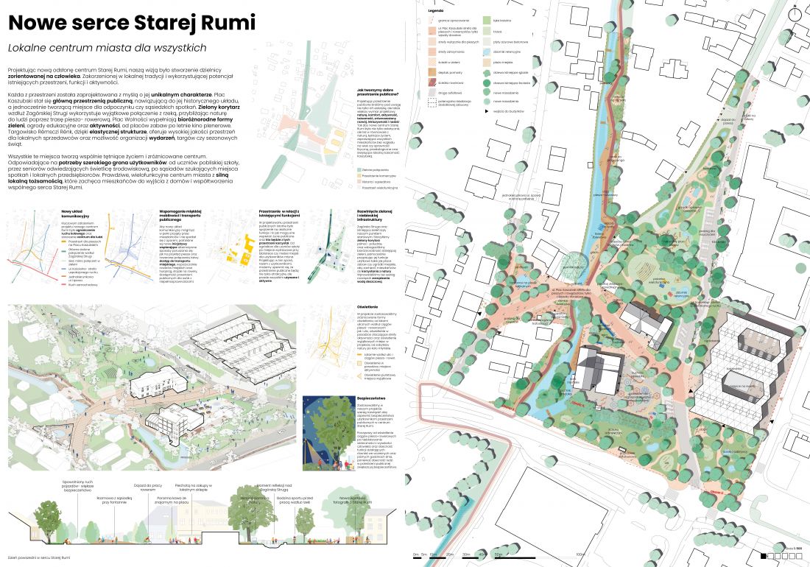This screenshot has height=567, width=810.
Task: Open the zoning concept diagram beside the intro text
Action: point(305,116)
